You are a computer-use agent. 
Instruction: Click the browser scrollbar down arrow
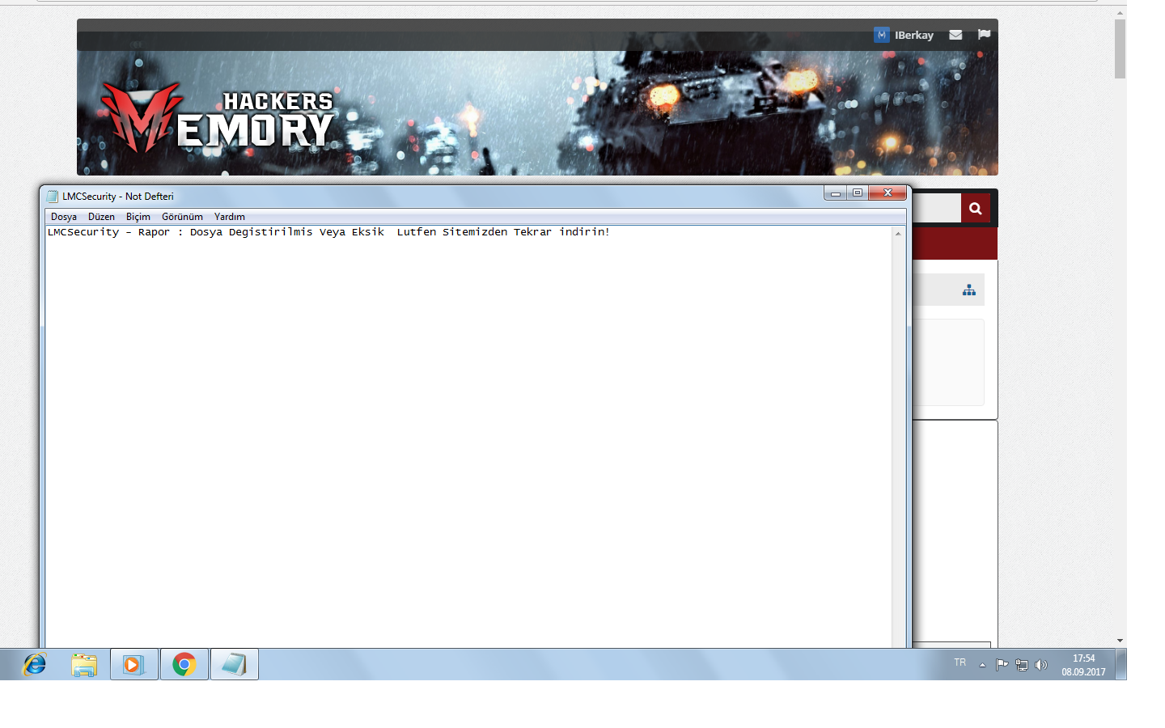pos(1121,641)
